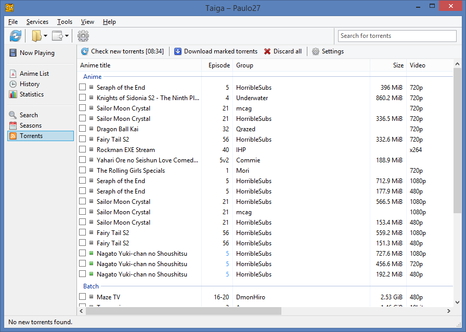Click the torrent Settings gear icon
Image resolution: width=466 pixels, height=332 pixels.
point(316,51)
